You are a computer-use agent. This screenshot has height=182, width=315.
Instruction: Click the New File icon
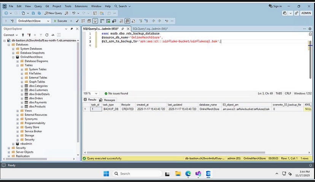(23, 13)
